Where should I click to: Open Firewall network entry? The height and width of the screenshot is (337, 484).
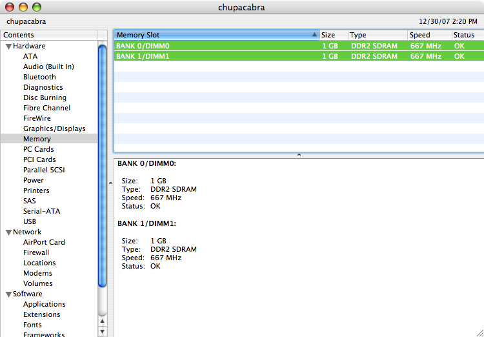(x=36, y=252)
